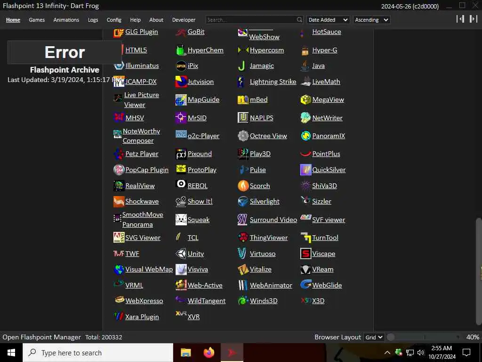Open the WildTangent platform link

click(207, 301)
